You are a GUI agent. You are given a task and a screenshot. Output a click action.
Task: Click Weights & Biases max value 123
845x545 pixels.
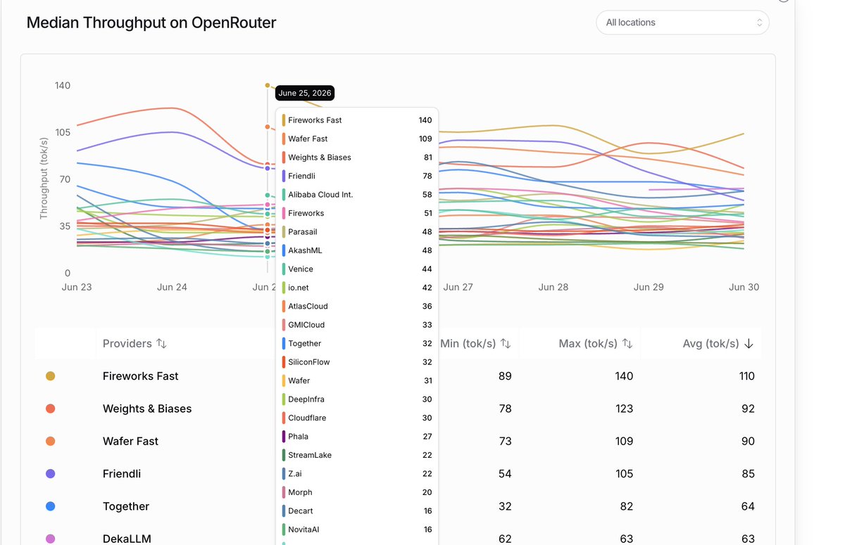(624, 409)
